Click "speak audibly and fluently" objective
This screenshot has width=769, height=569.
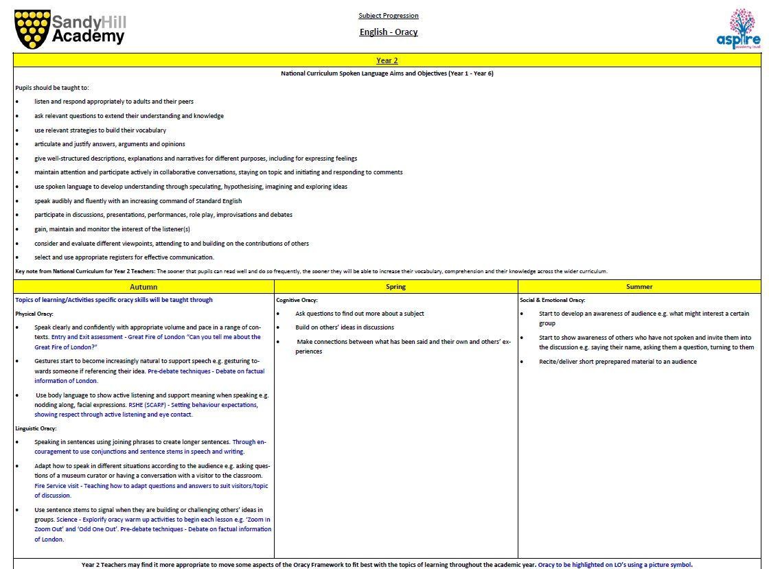pos(138,201)
